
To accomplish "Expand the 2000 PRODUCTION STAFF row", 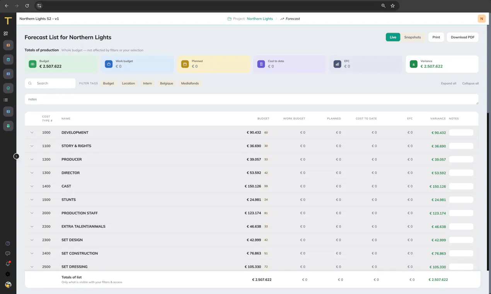I will point(32,213).
